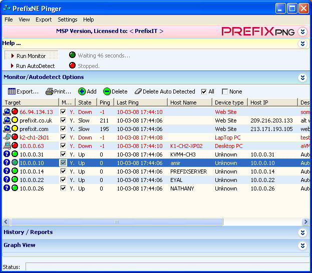Sort by the Ping column header

click(x=106, y=102)
